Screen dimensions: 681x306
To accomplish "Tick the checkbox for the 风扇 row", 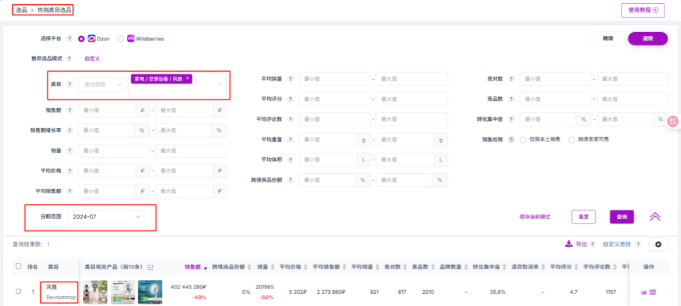I will click(x=18, y=292).
